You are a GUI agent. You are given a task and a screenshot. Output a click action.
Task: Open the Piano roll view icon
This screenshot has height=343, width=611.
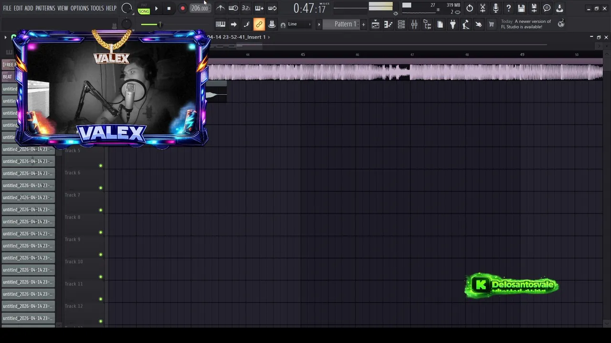pyautogui.click(x=389, y=24)
